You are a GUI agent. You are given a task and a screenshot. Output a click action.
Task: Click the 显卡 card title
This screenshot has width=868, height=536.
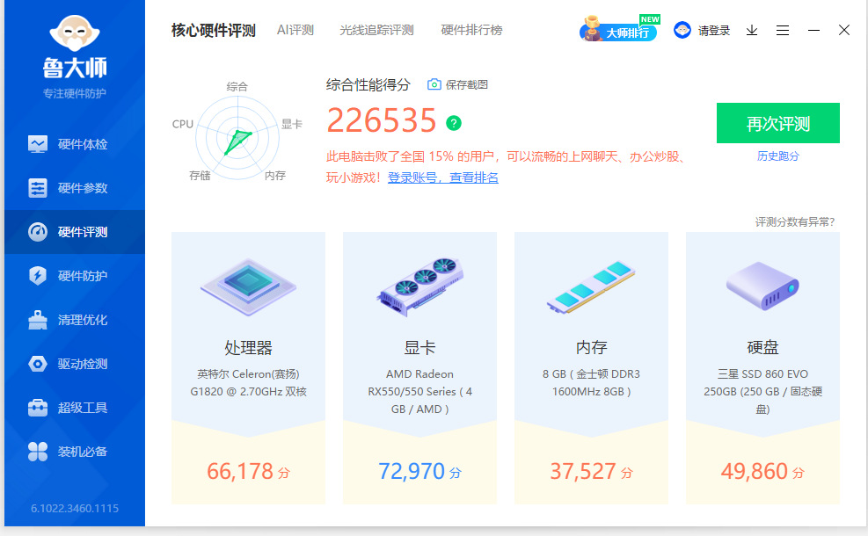pyautogui.click(x=419, y=348)
